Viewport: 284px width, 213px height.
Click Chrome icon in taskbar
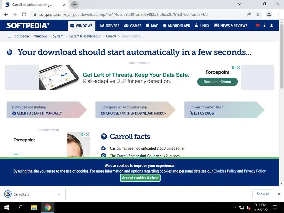coord(48,207)
